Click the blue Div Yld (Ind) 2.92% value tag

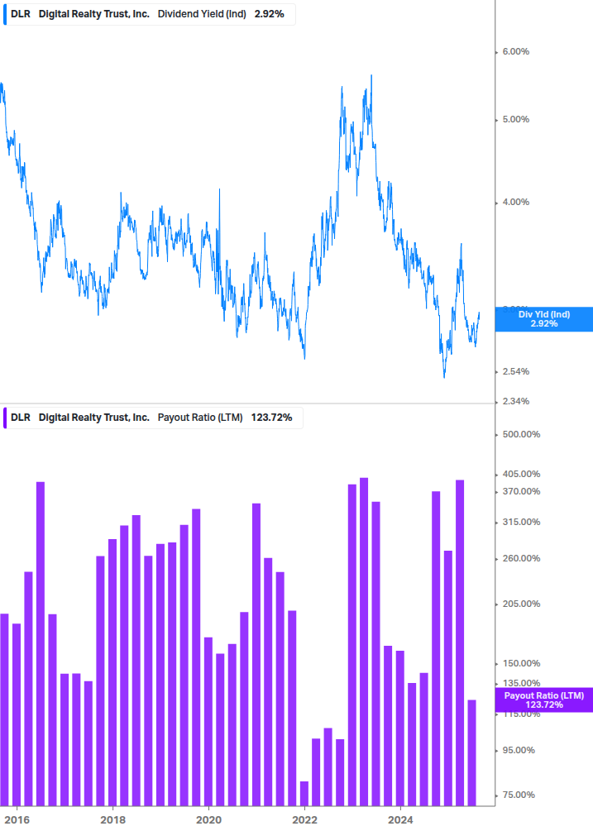543,319
